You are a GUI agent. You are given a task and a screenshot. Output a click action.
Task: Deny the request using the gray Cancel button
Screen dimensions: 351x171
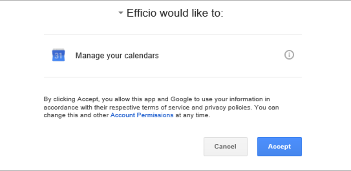point(225,146)
